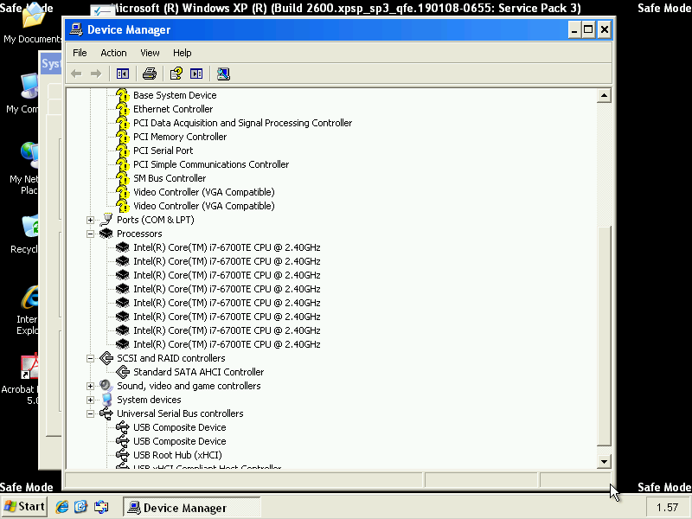Click the Properties help toolbar icon
The image size is (692, 519).
coord(176,74)
